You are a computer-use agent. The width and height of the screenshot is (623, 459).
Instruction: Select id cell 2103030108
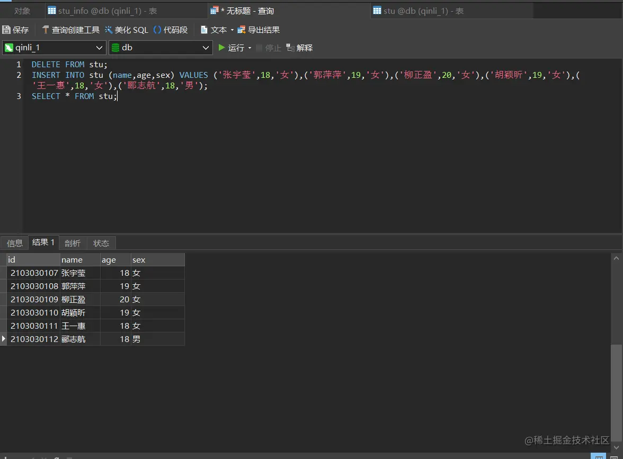coord(34,286)
